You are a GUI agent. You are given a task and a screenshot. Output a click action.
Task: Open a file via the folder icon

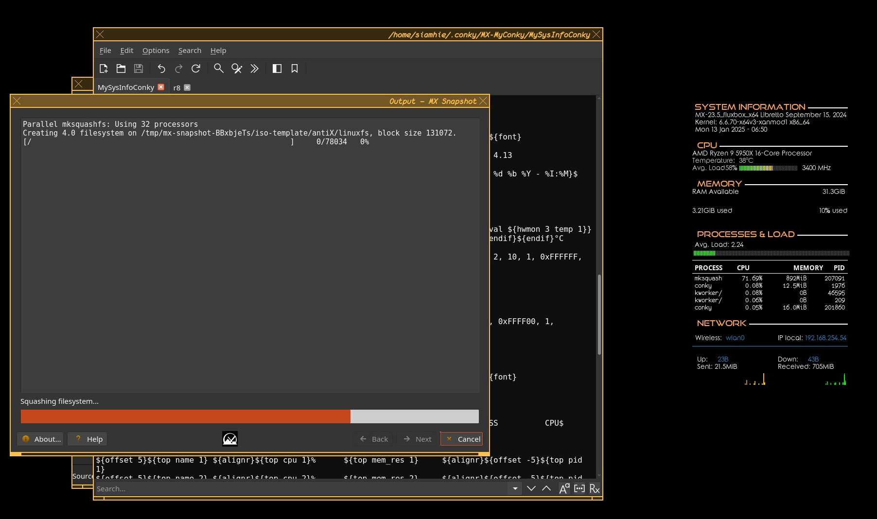(121, 69)
